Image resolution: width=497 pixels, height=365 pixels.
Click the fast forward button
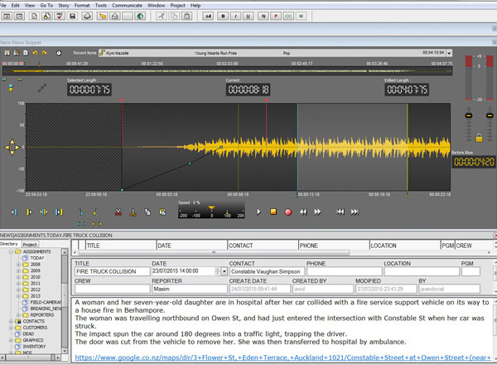tap(317, 212)
